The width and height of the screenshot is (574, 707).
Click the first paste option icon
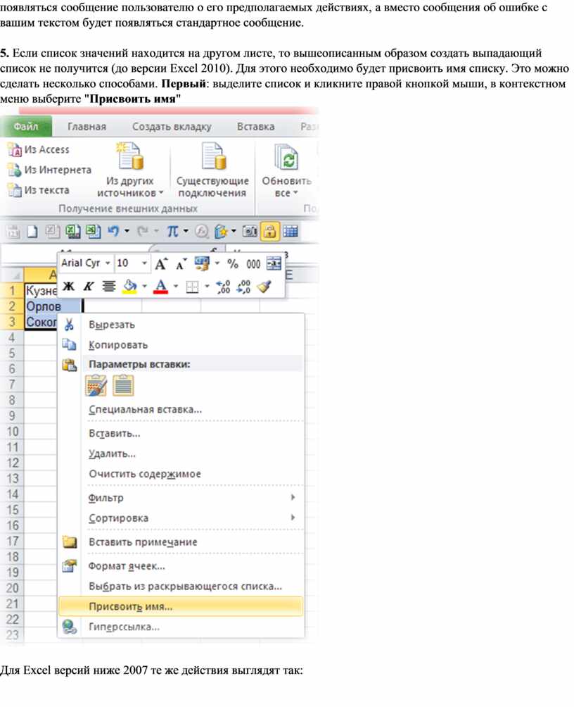96,386
